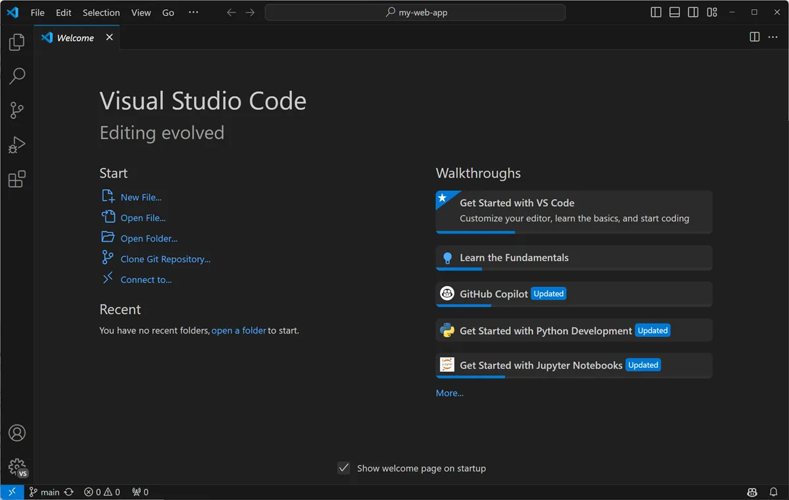Open the Manage settings gear

(16, 466)
